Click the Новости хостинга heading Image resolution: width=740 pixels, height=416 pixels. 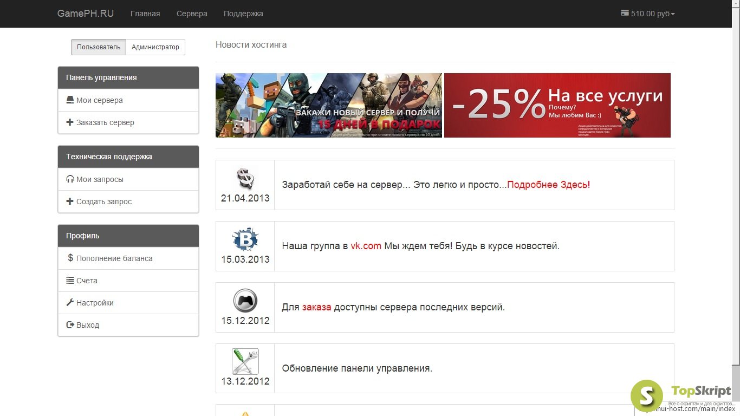[251, 45]
